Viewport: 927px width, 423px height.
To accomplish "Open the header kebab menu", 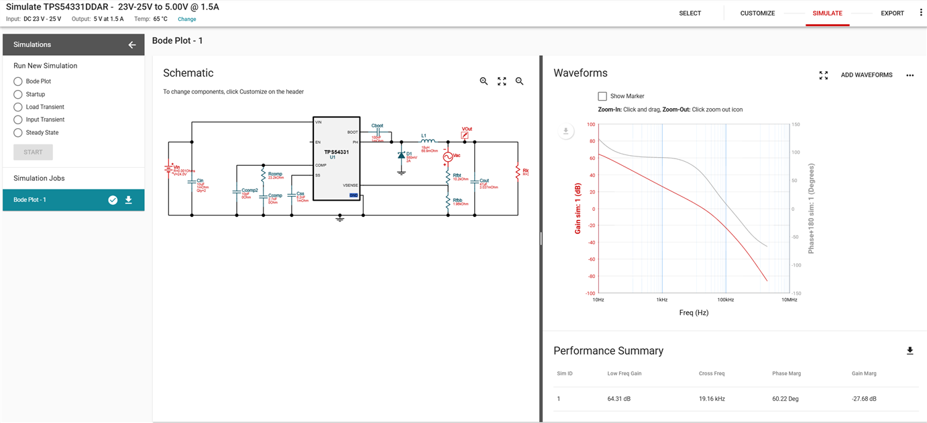I will click(920, 13).
